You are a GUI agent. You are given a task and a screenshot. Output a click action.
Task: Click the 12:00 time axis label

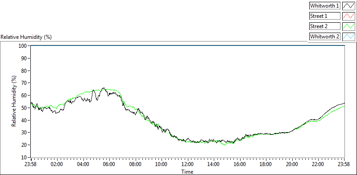(188, 164)
